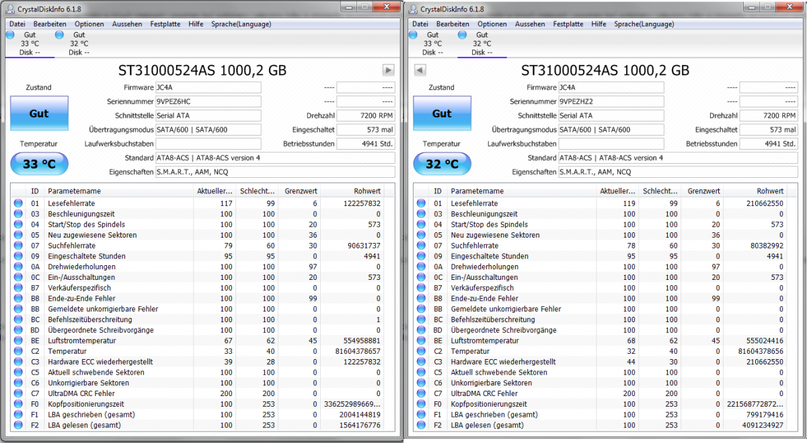Click status orb for Verkäuferspezifisch in right window

pyautogui.click(x=421, y=288)
